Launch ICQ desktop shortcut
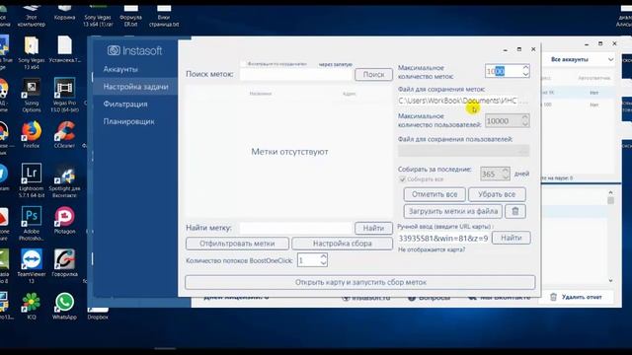Image resolution: width=632 pixels, height=355 pixels. (x=32, y=306)
